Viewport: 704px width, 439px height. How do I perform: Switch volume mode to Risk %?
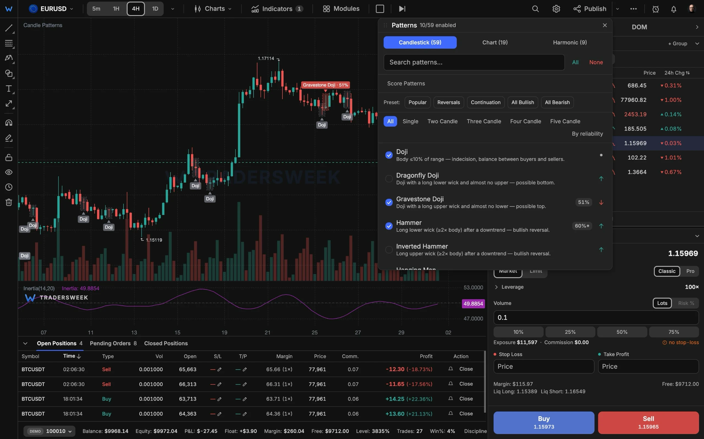686,303
